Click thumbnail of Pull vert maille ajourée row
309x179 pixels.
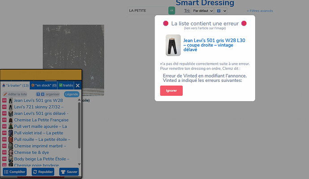point(11,127)
